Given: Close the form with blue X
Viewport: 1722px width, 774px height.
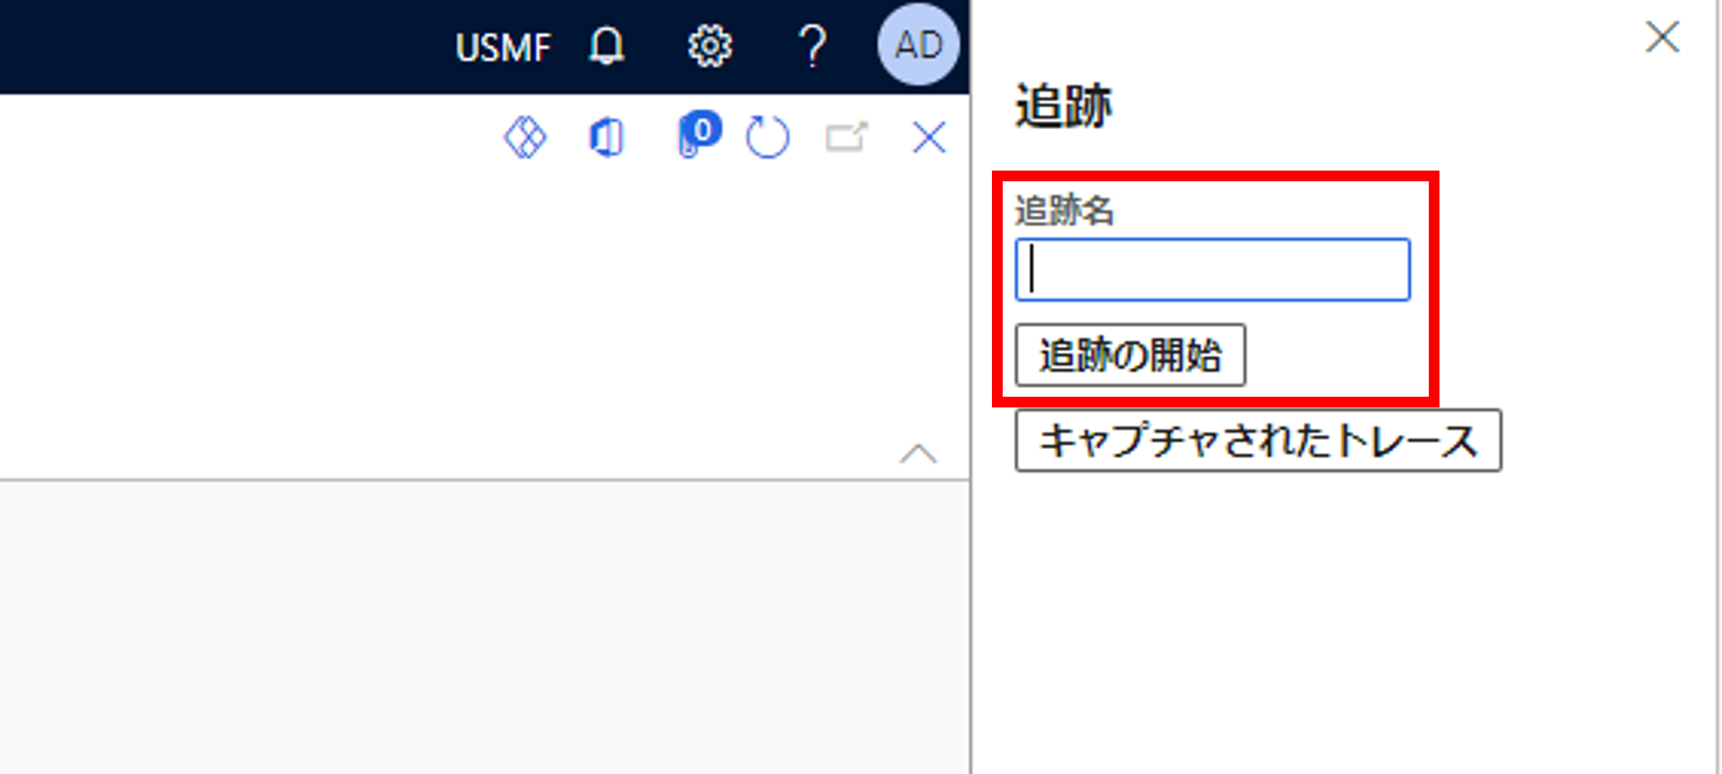Looking at the screenshot, I should (x=929, y=138).
